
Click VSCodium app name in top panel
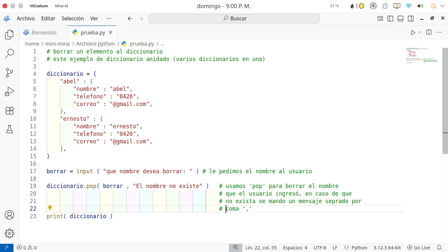click(39, 6)
